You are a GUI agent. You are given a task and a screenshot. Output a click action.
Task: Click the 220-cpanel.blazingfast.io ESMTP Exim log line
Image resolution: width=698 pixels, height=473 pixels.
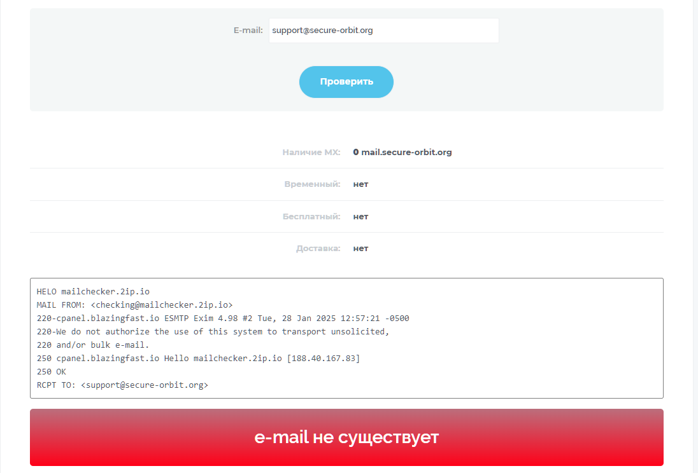pos(222,319)
